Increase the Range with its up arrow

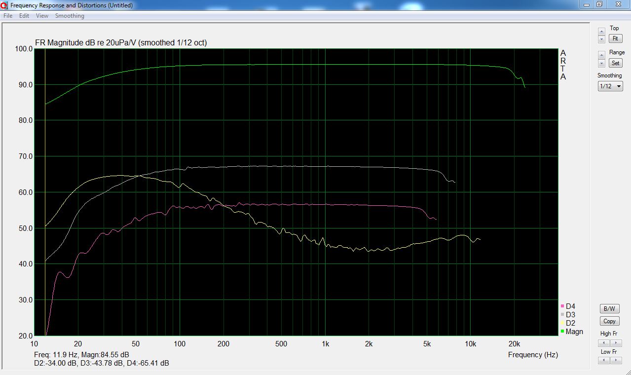pos(601,55)
